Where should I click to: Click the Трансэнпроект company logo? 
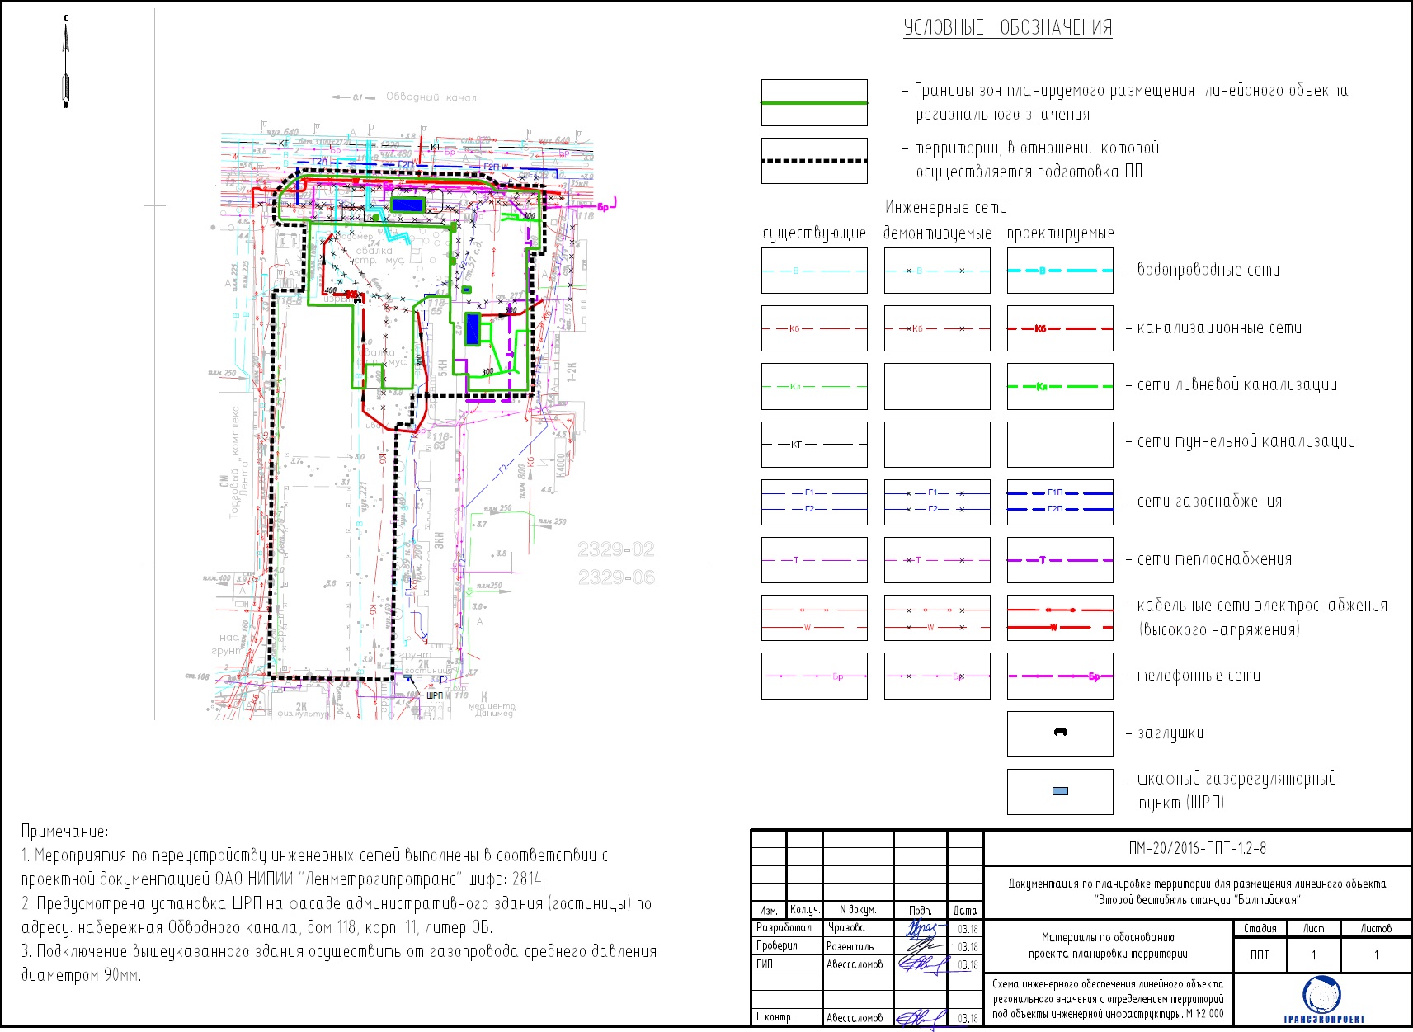pyautogui.click(x=1322, y=997)
